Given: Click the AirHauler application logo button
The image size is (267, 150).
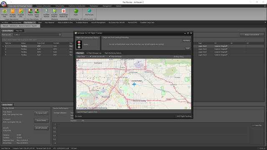Looking at the screenshot, I should (3, 4).
